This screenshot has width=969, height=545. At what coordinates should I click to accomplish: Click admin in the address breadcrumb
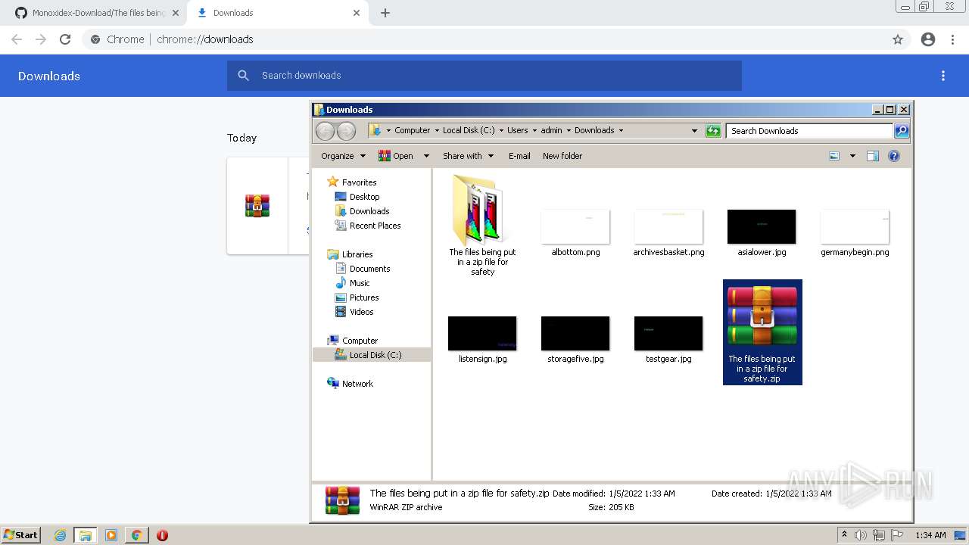tap(551, 130)
